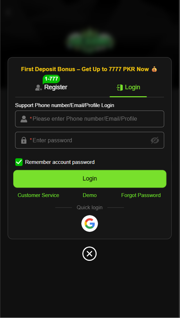Focus the Enter password field

pos(90,140)
